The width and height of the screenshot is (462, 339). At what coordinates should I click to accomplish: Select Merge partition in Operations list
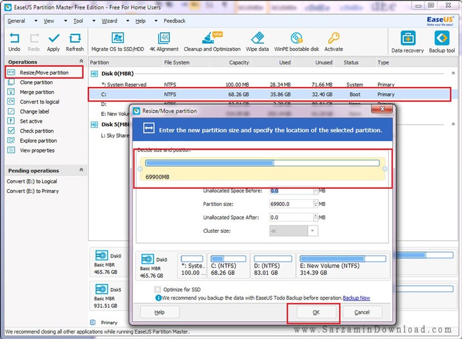coord(37,92)
